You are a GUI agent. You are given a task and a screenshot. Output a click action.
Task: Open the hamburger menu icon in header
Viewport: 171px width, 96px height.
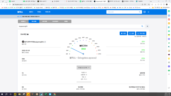point(149,12)
